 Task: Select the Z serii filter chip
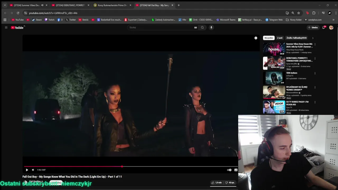(x=280, y=38)
